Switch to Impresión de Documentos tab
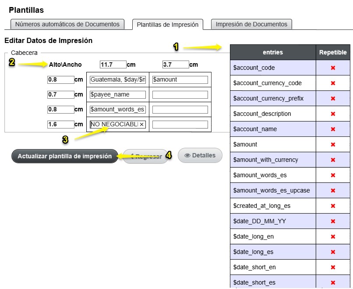The image size is (353, 289). click(251, 25)
